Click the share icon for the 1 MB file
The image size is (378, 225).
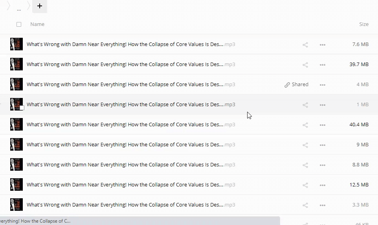point(305,105)
